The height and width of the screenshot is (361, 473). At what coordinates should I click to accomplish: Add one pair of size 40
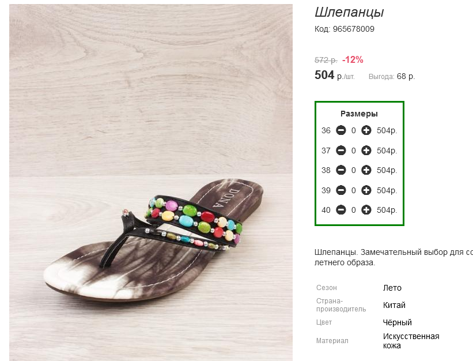point(366,210)
